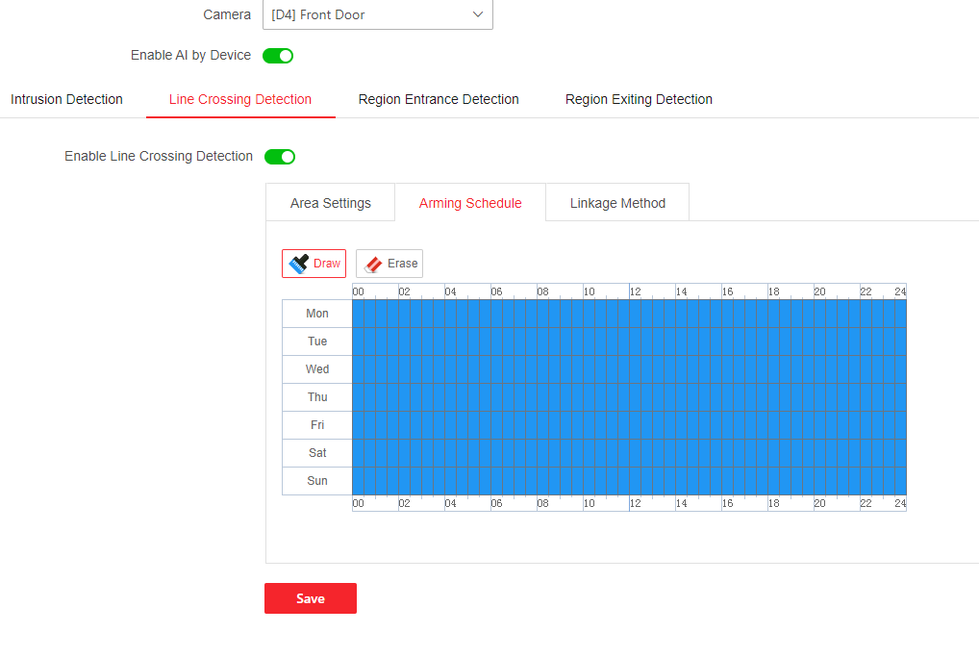Screen dimensions: 979x658
Task: Select the Draw brush tool
Action: click(314, 264)
